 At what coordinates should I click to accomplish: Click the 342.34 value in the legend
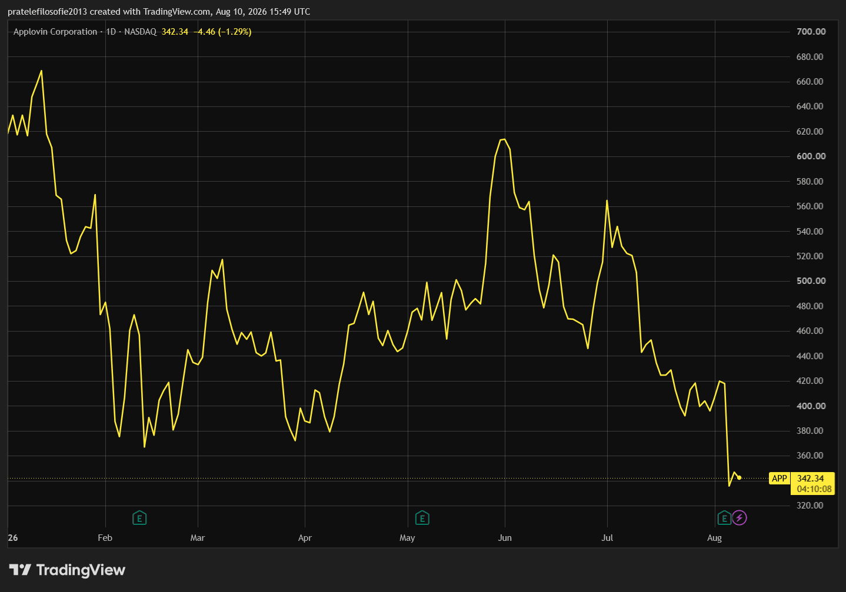(x=175, y=32)
